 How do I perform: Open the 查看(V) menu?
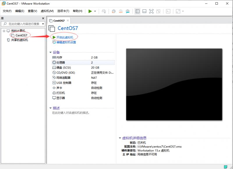32,11
